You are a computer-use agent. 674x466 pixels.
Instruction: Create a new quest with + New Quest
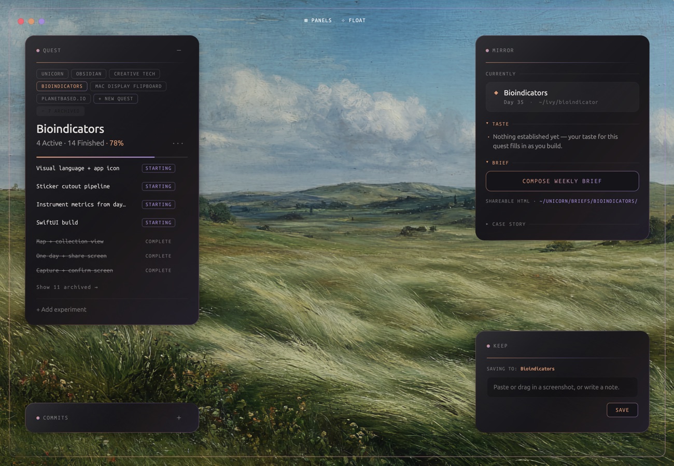[116, 98]
